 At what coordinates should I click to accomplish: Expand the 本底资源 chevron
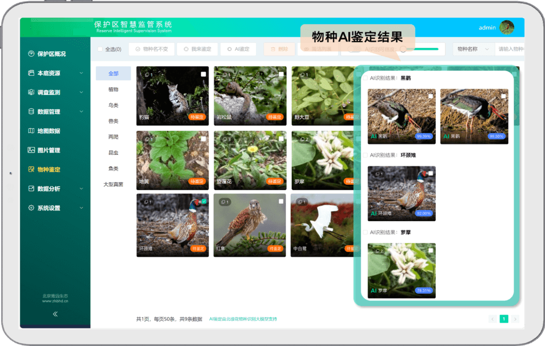click(82, 73)
